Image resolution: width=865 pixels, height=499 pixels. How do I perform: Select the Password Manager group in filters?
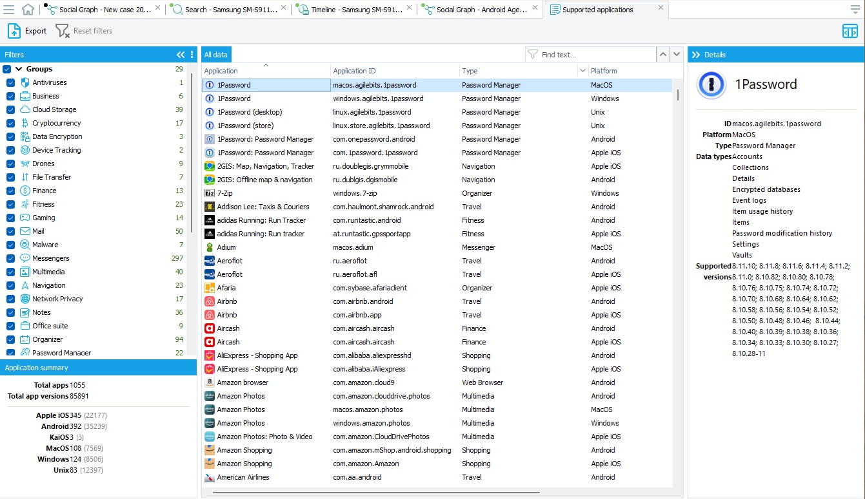click(61, 353)
